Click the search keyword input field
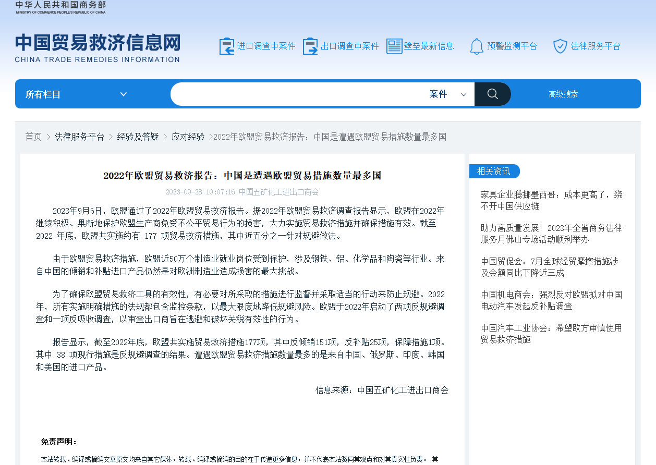 (297, 94)
